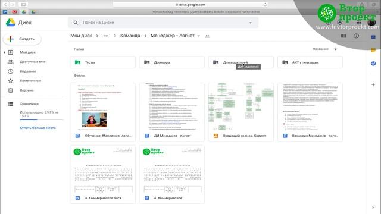The image size is (381, 214).
Task: Click Safari's back button
Action: [5, 4]
